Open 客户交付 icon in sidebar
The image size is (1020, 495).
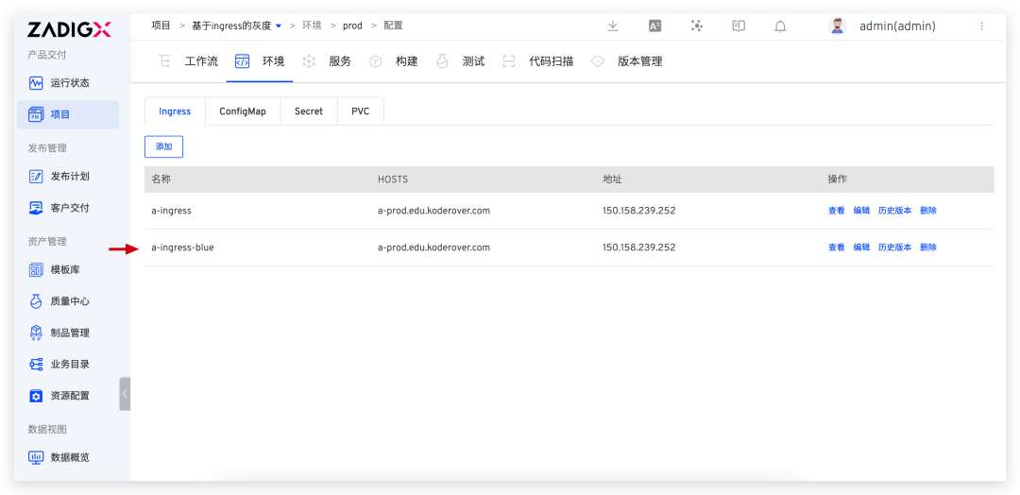click(x=36, y=208)
